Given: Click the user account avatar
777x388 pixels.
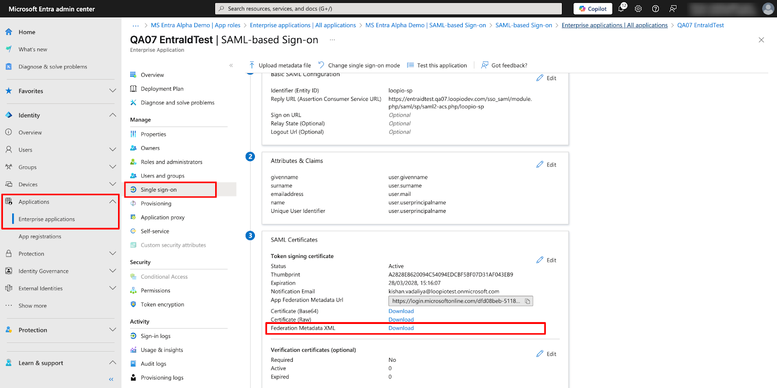Looking at the screenshot, I should coord(768,9).
